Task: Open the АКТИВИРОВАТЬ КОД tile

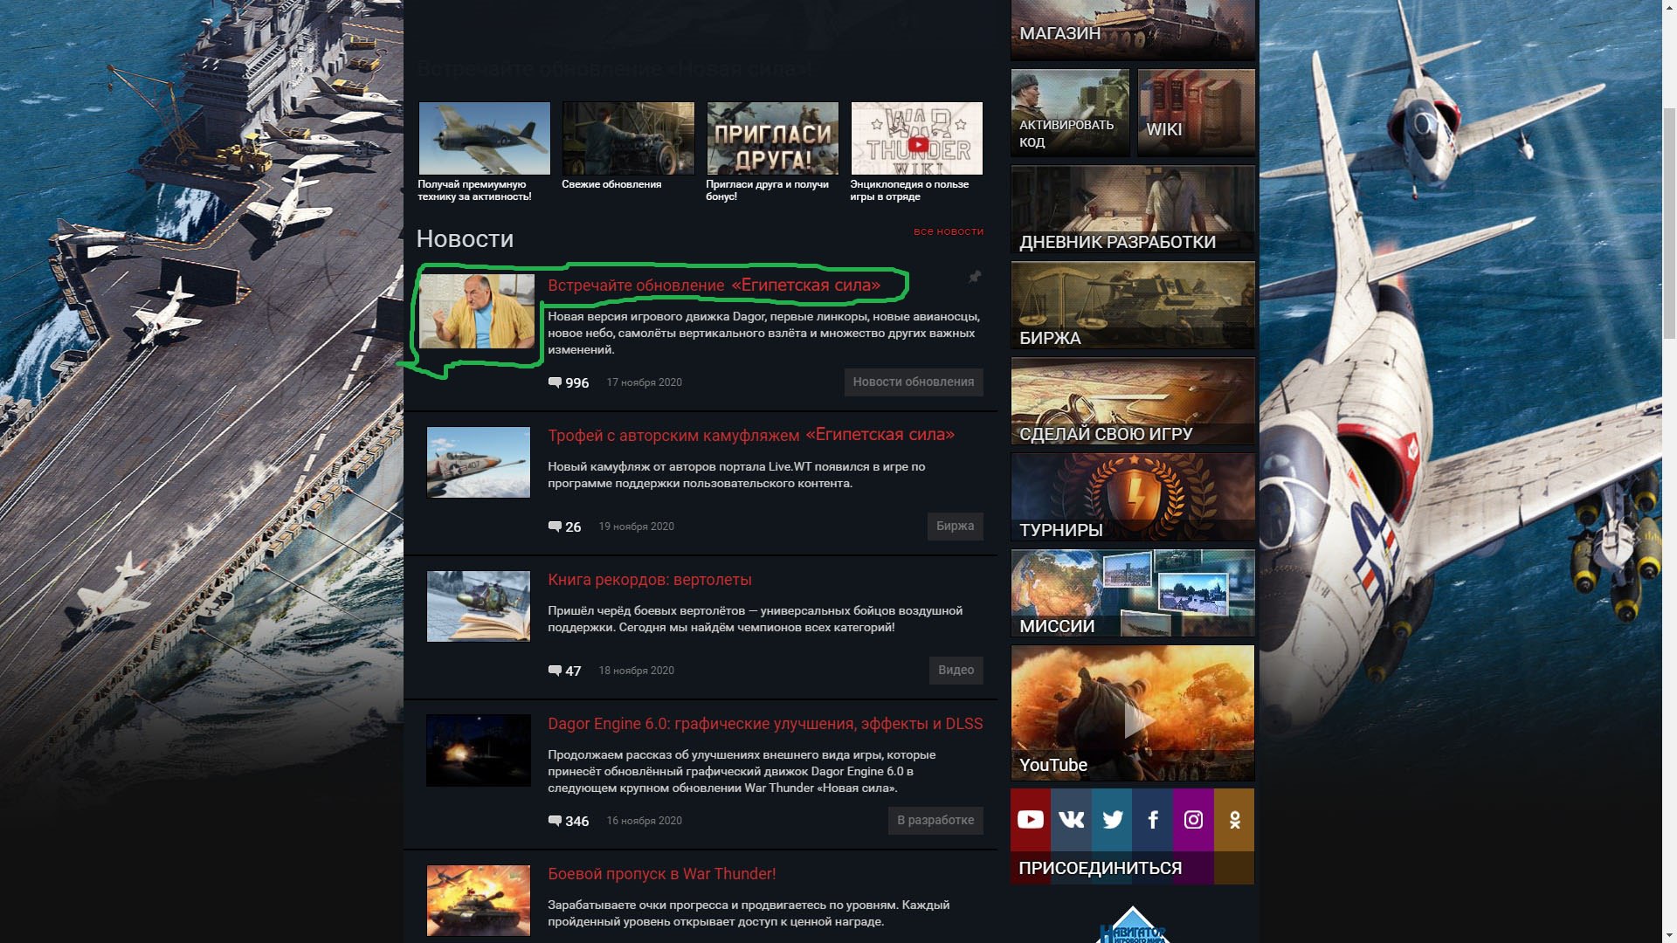Action: point(1070,113)
